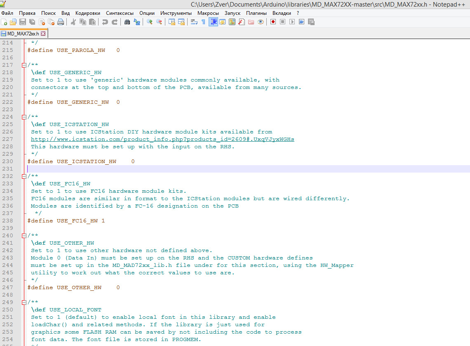The image size is (470, 346).
Task: Open the ? help menu
Action: pos(298,13)
